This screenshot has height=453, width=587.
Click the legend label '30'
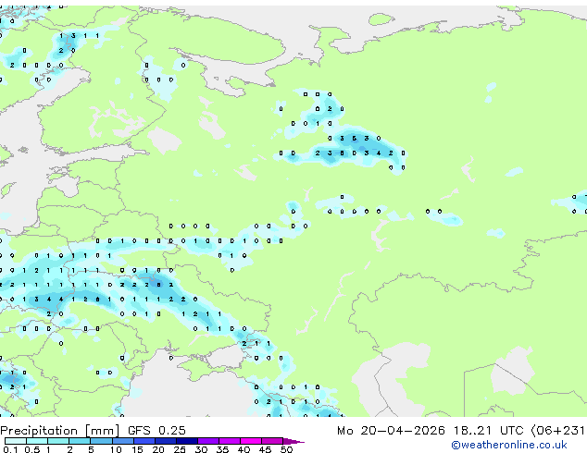coord(201,449)
